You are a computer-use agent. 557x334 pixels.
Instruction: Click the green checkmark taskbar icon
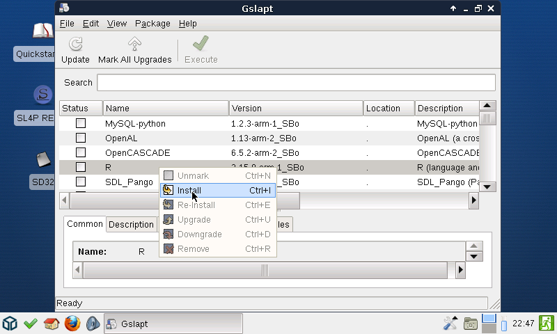tap(31, 324)
